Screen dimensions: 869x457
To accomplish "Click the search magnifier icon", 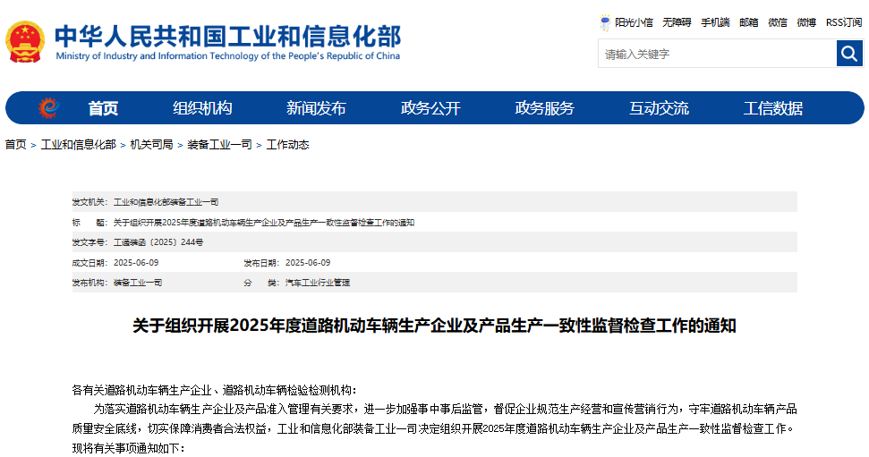I will (849, 54).
